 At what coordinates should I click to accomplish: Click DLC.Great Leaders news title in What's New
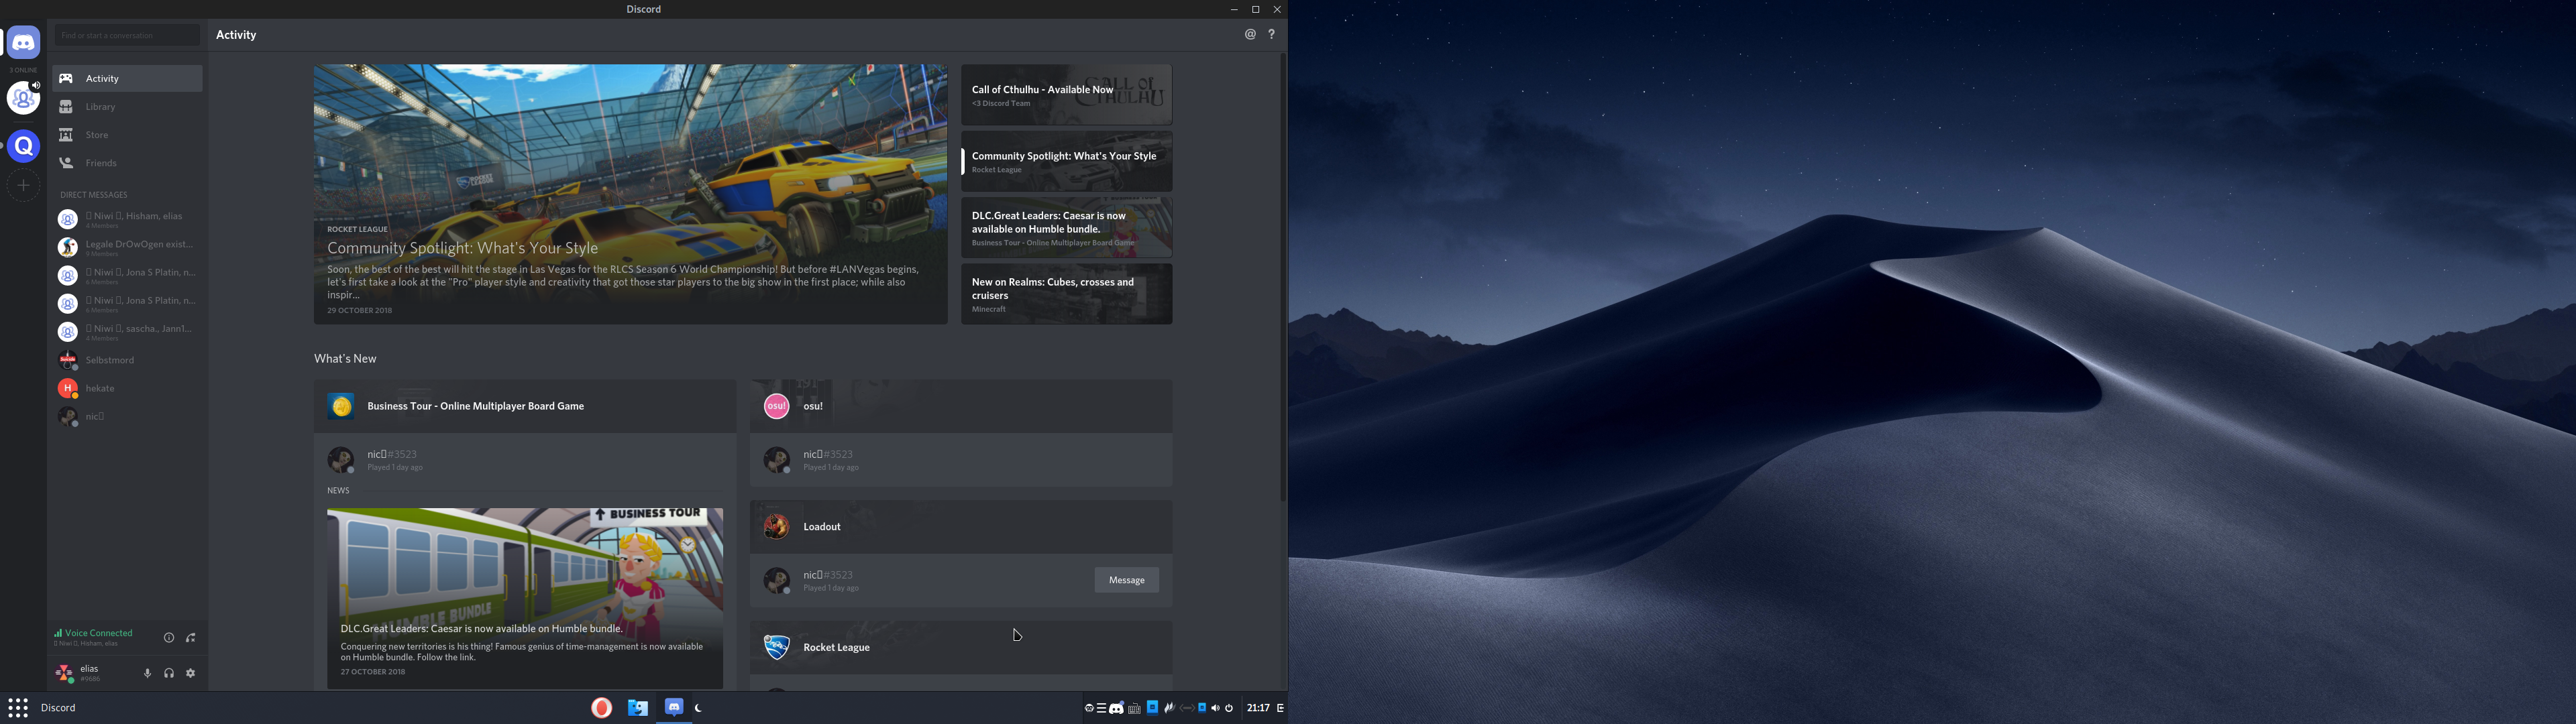pos(482,629)
